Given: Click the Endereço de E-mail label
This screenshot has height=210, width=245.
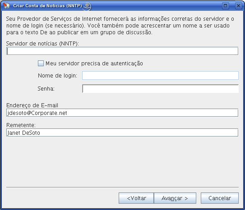Looking at the screenshot, I should 32,105.
